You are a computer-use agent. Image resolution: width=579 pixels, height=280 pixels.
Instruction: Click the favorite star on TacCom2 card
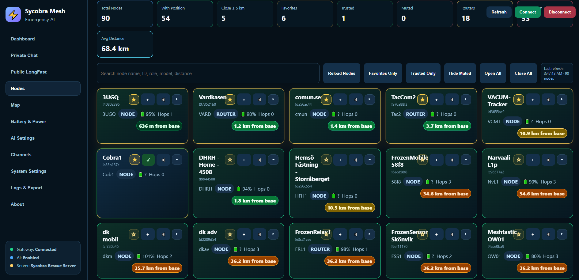point(422,100)
